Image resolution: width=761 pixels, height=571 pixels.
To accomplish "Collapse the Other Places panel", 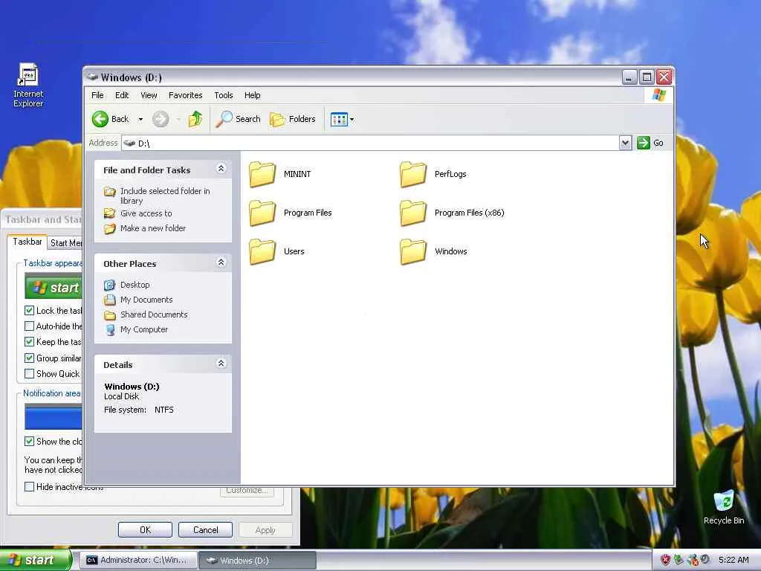I will [x=221, y=262].
